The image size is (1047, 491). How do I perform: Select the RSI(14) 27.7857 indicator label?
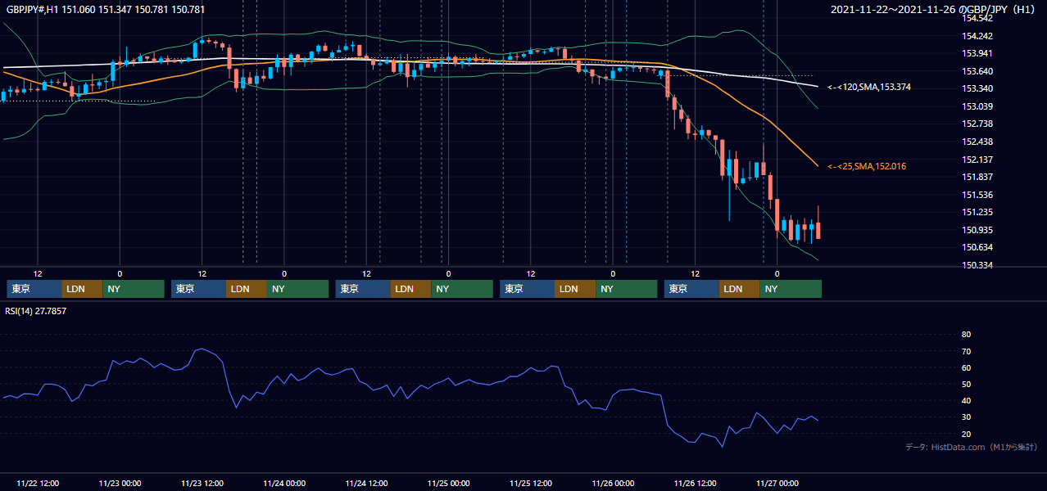point(35,311)
